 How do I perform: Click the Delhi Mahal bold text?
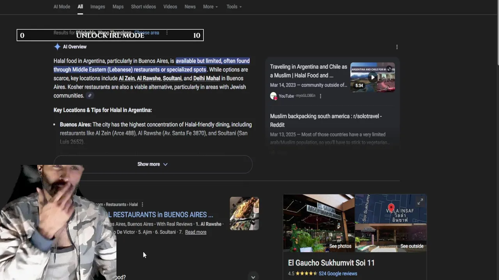pyautogui.click(x=207, y=78)
